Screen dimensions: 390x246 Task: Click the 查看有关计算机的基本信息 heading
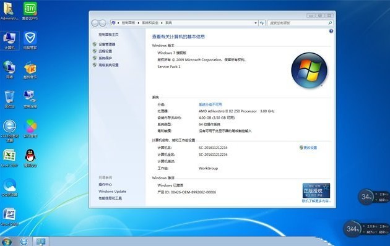point(178,36)
